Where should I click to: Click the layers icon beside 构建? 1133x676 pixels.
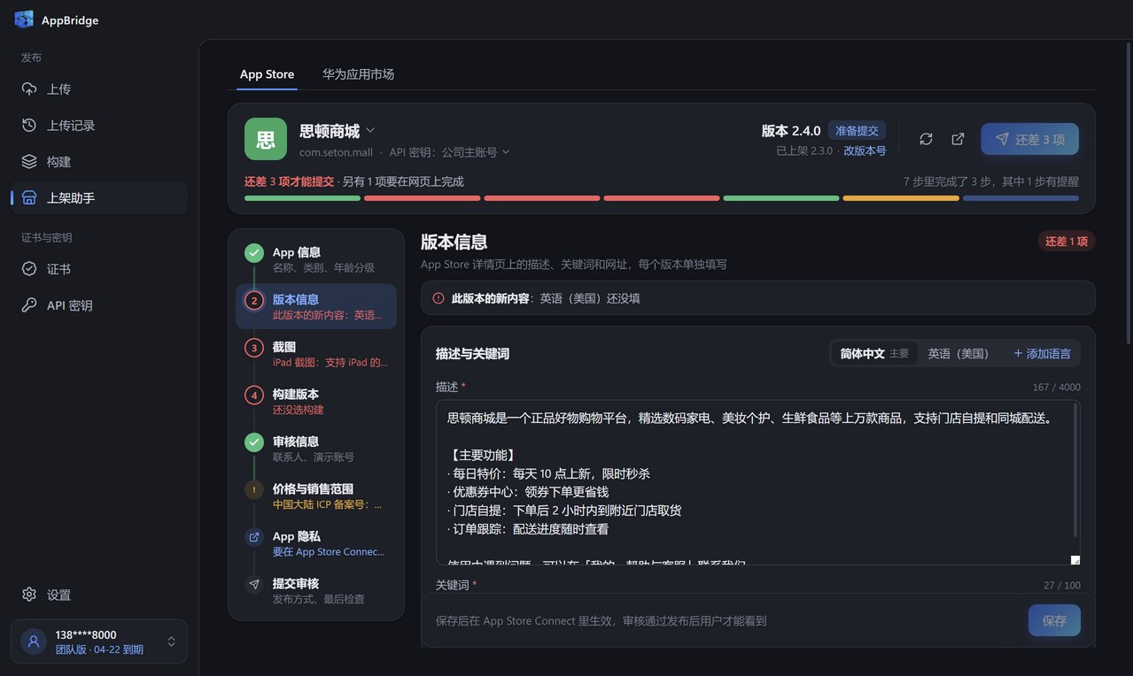click(29, 162)
